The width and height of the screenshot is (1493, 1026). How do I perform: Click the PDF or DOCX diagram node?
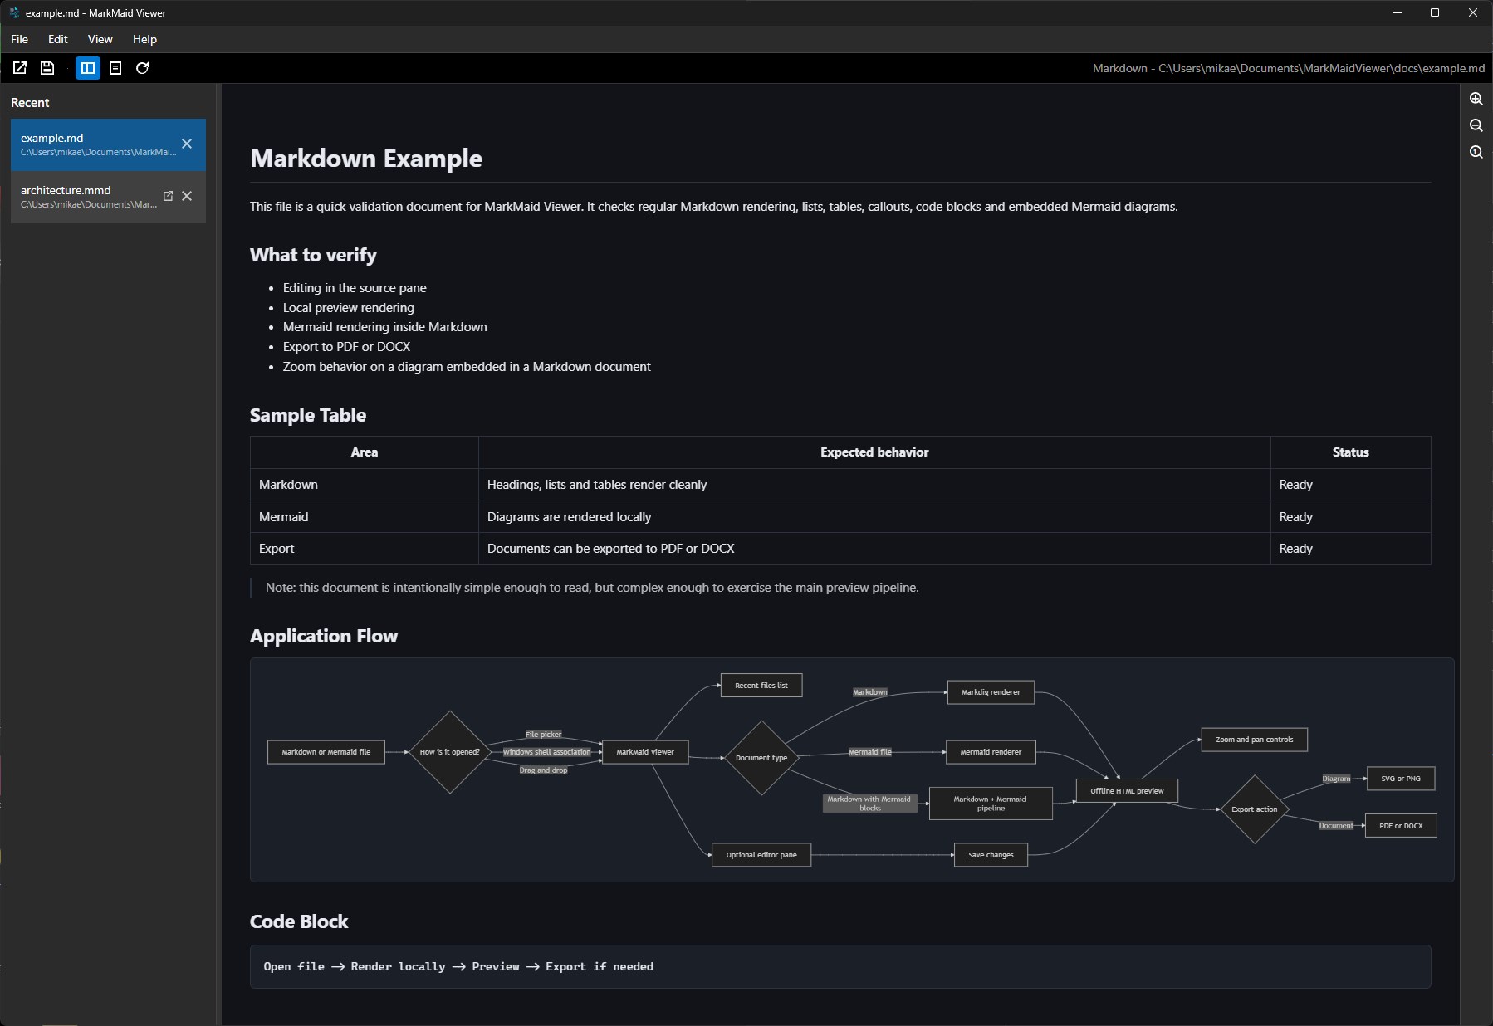pos(1401,826)
